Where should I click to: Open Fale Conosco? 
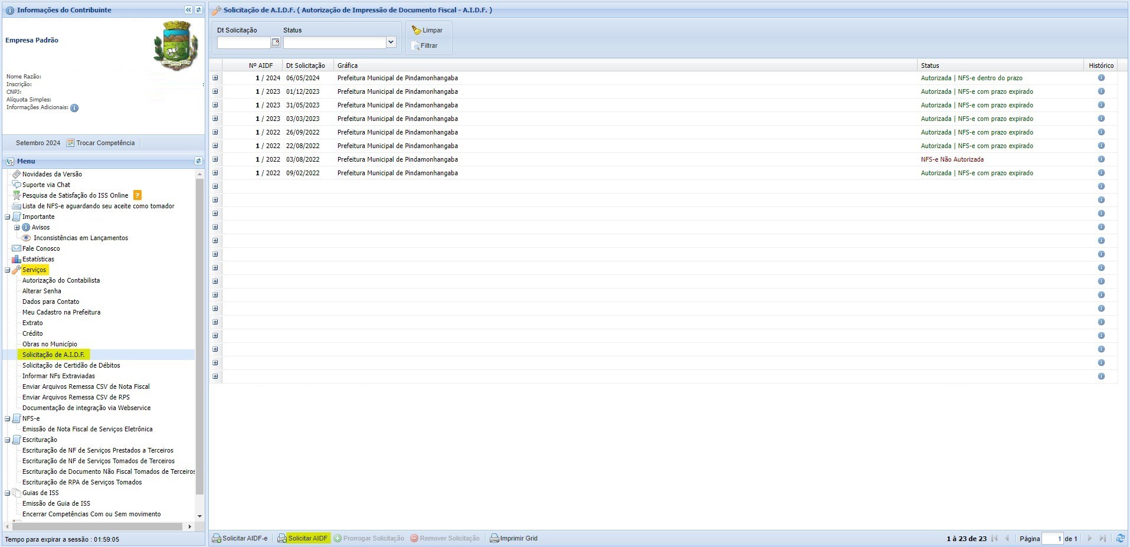point(41,248)
